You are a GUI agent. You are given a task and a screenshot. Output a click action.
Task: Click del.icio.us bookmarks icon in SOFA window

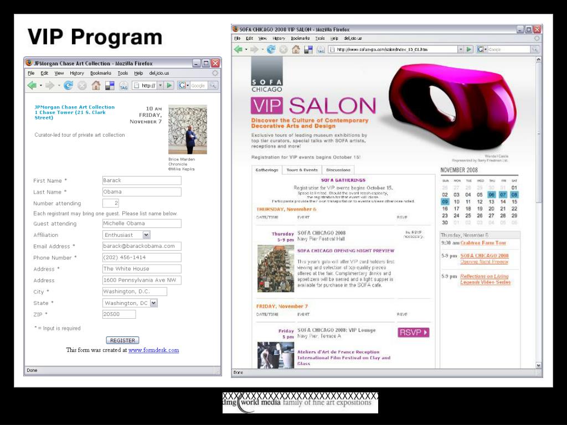[x=308, y=50]
